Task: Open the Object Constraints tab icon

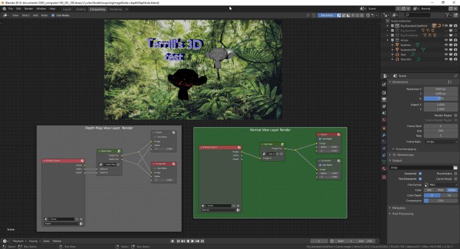Action: pos(384,155)
